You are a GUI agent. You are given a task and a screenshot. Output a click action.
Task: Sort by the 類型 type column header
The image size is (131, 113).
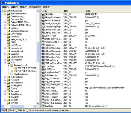(73, 11)
